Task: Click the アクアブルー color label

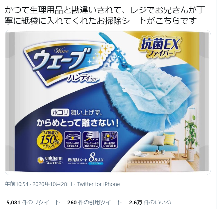Action: (x=96, y=164)
